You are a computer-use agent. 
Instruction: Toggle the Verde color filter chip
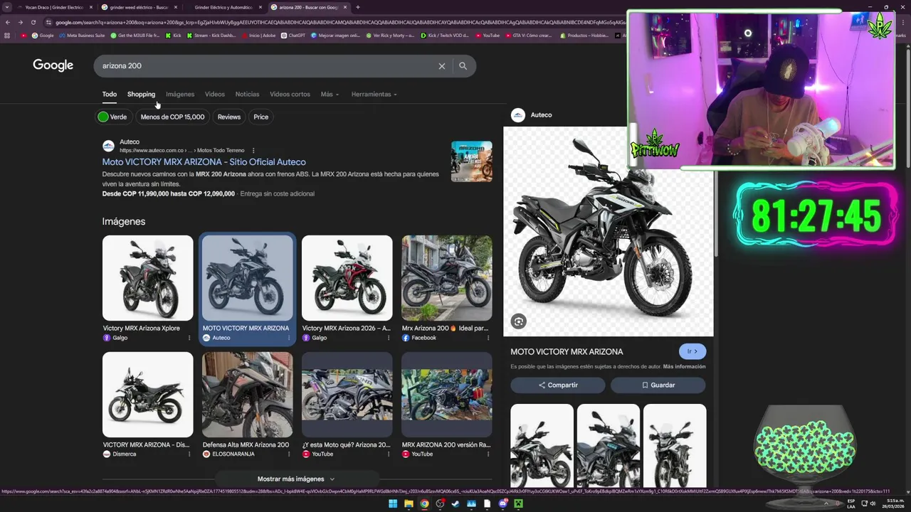pyautogui.click(x=112, y=117)
